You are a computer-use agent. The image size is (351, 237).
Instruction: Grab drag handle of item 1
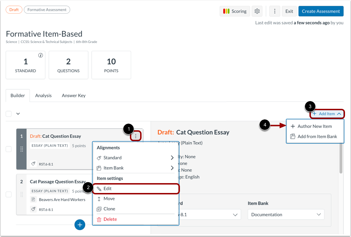22,149
